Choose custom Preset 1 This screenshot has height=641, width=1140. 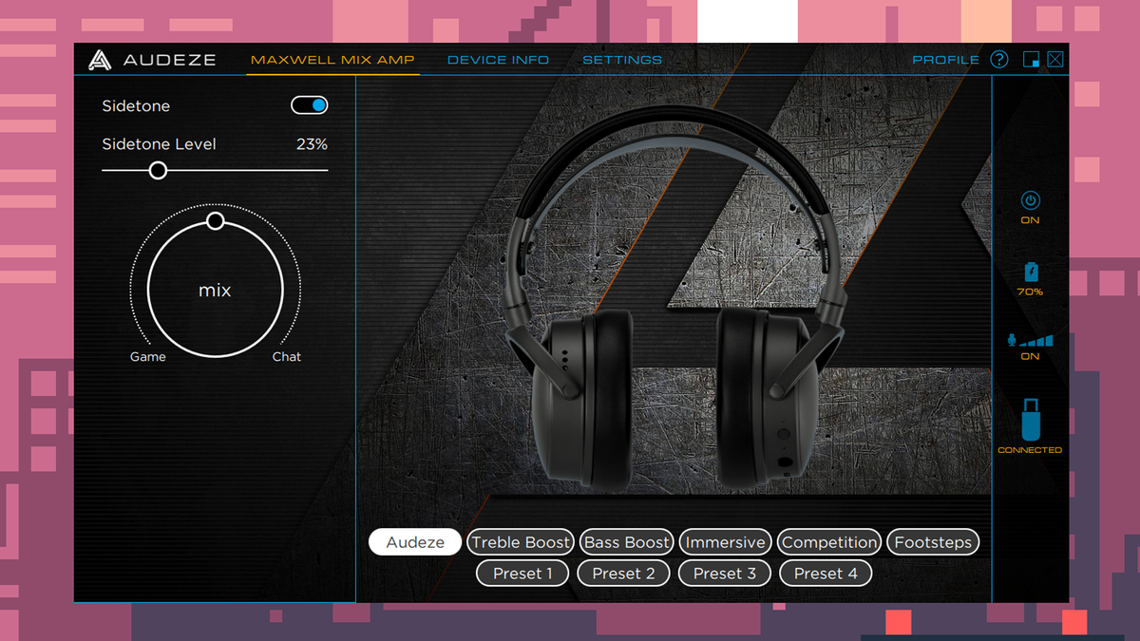pos(522,573)
